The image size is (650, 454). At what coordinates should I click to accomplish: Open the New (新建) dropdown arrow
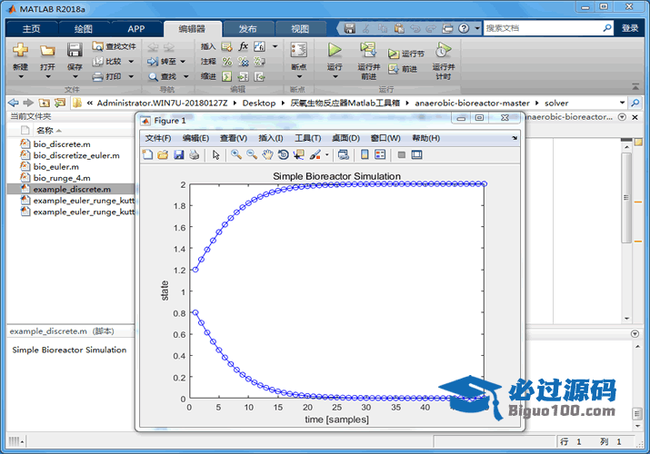pyautogui.click(x=21, y=76)
